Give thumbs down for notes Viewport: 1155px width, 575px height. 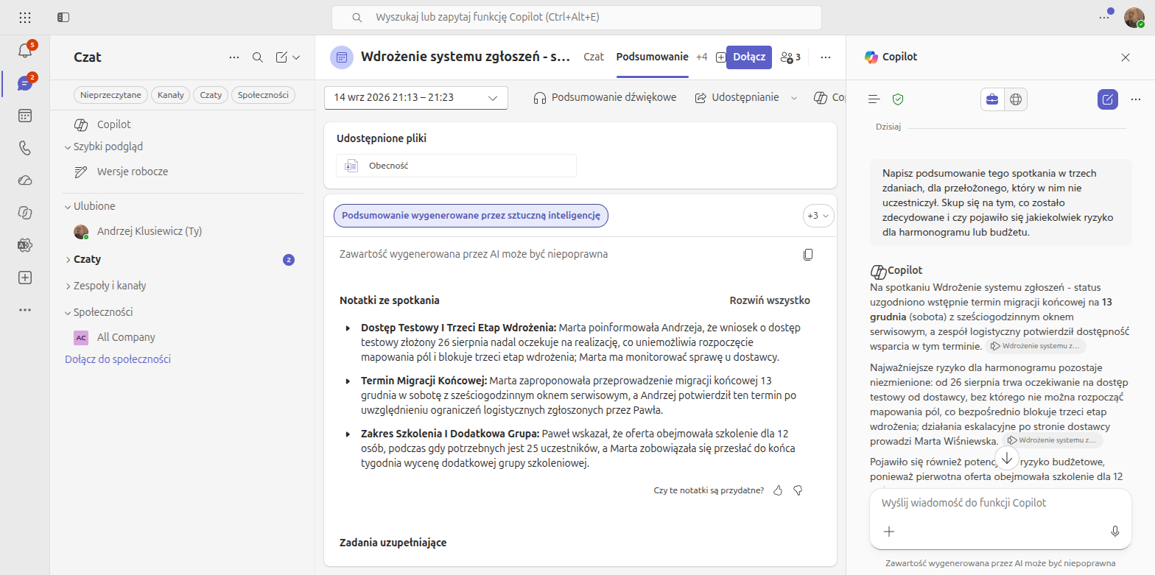click(797, 490)
